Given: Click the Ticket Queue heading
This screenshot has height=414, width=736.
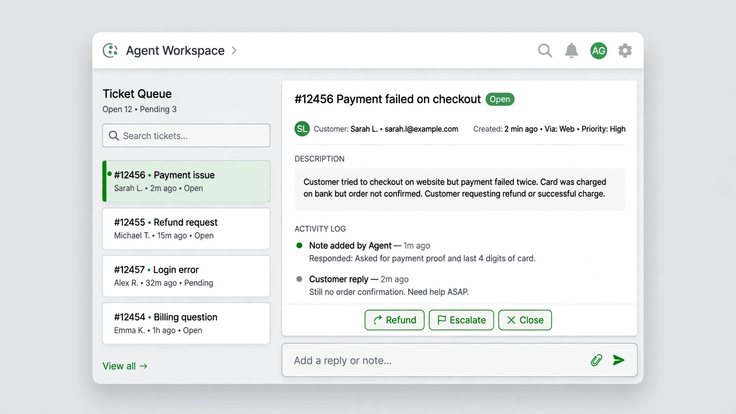Looking at the screenshot, I should (137, 94).
